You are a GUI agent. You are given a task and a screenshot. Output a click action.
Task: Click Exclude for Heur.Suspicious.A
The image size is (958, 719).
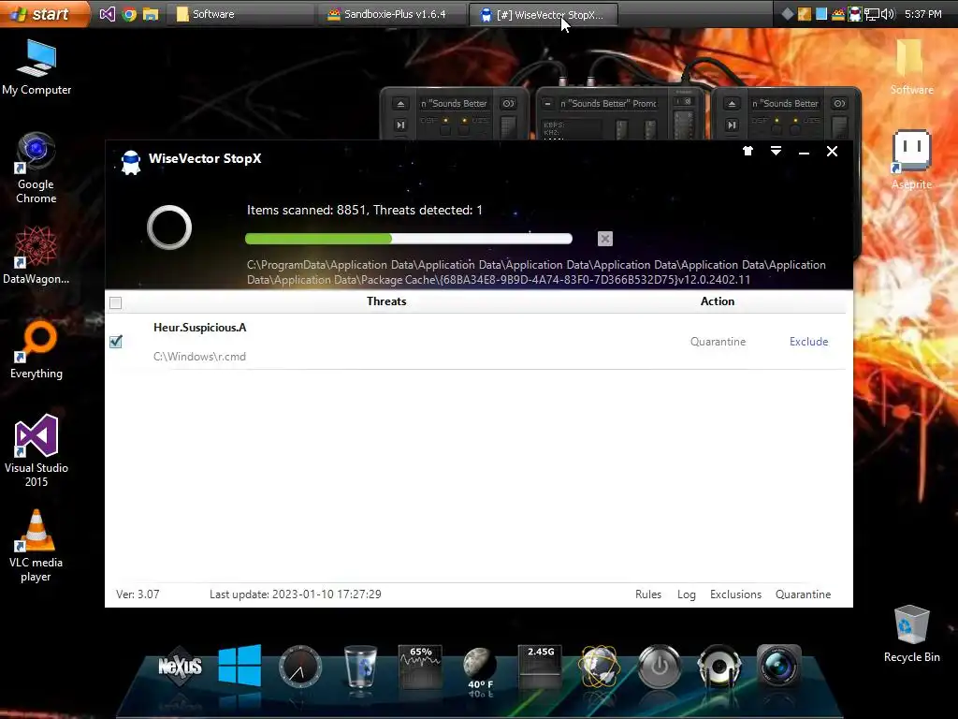[x=808, y=342]
